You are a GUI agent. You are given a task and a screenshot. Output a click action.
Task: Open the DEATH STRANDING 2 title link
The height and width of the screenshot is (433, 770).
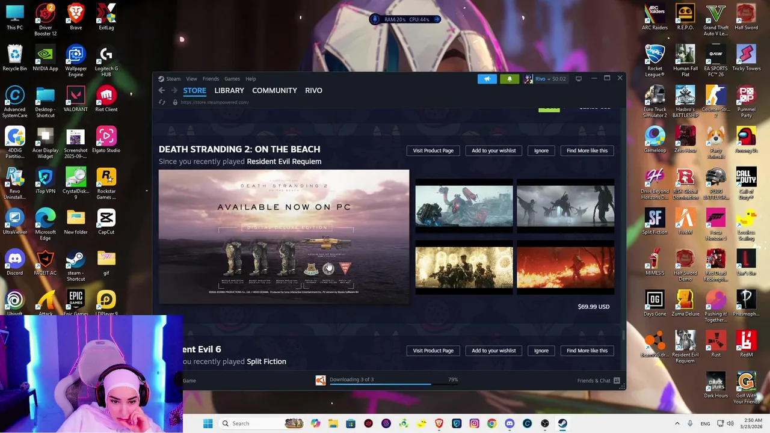point(239,149)
